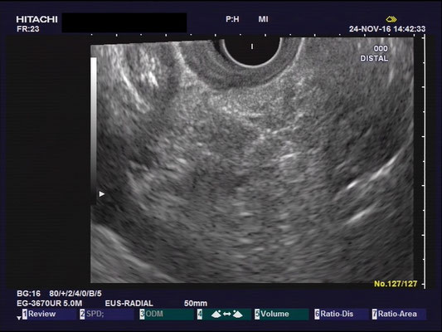Click the 50mm depth readout
The width and height of the screenshot is (442, 332).
196,304
